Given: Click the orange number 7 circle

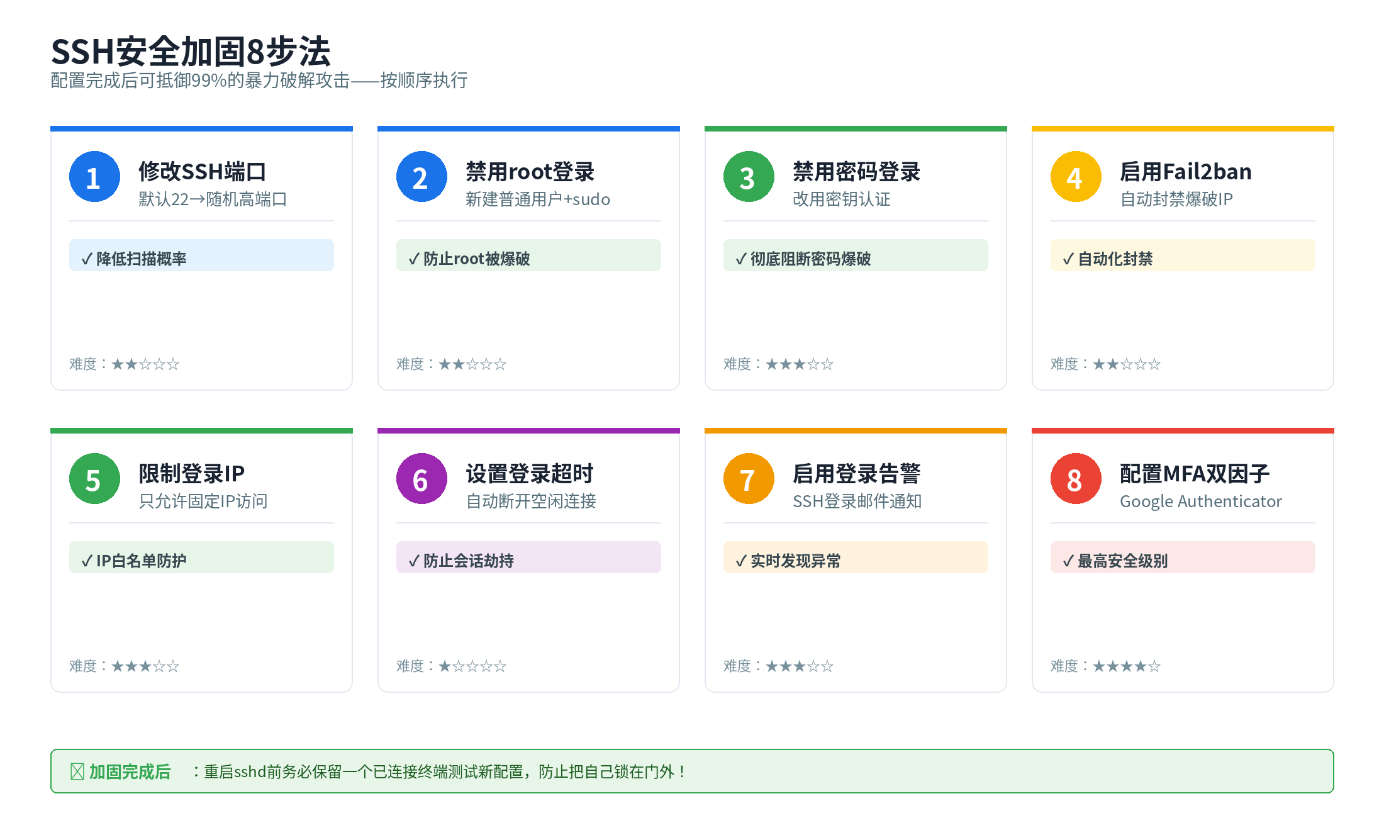Looking at the screenshot, I should (x=749, y=479).
